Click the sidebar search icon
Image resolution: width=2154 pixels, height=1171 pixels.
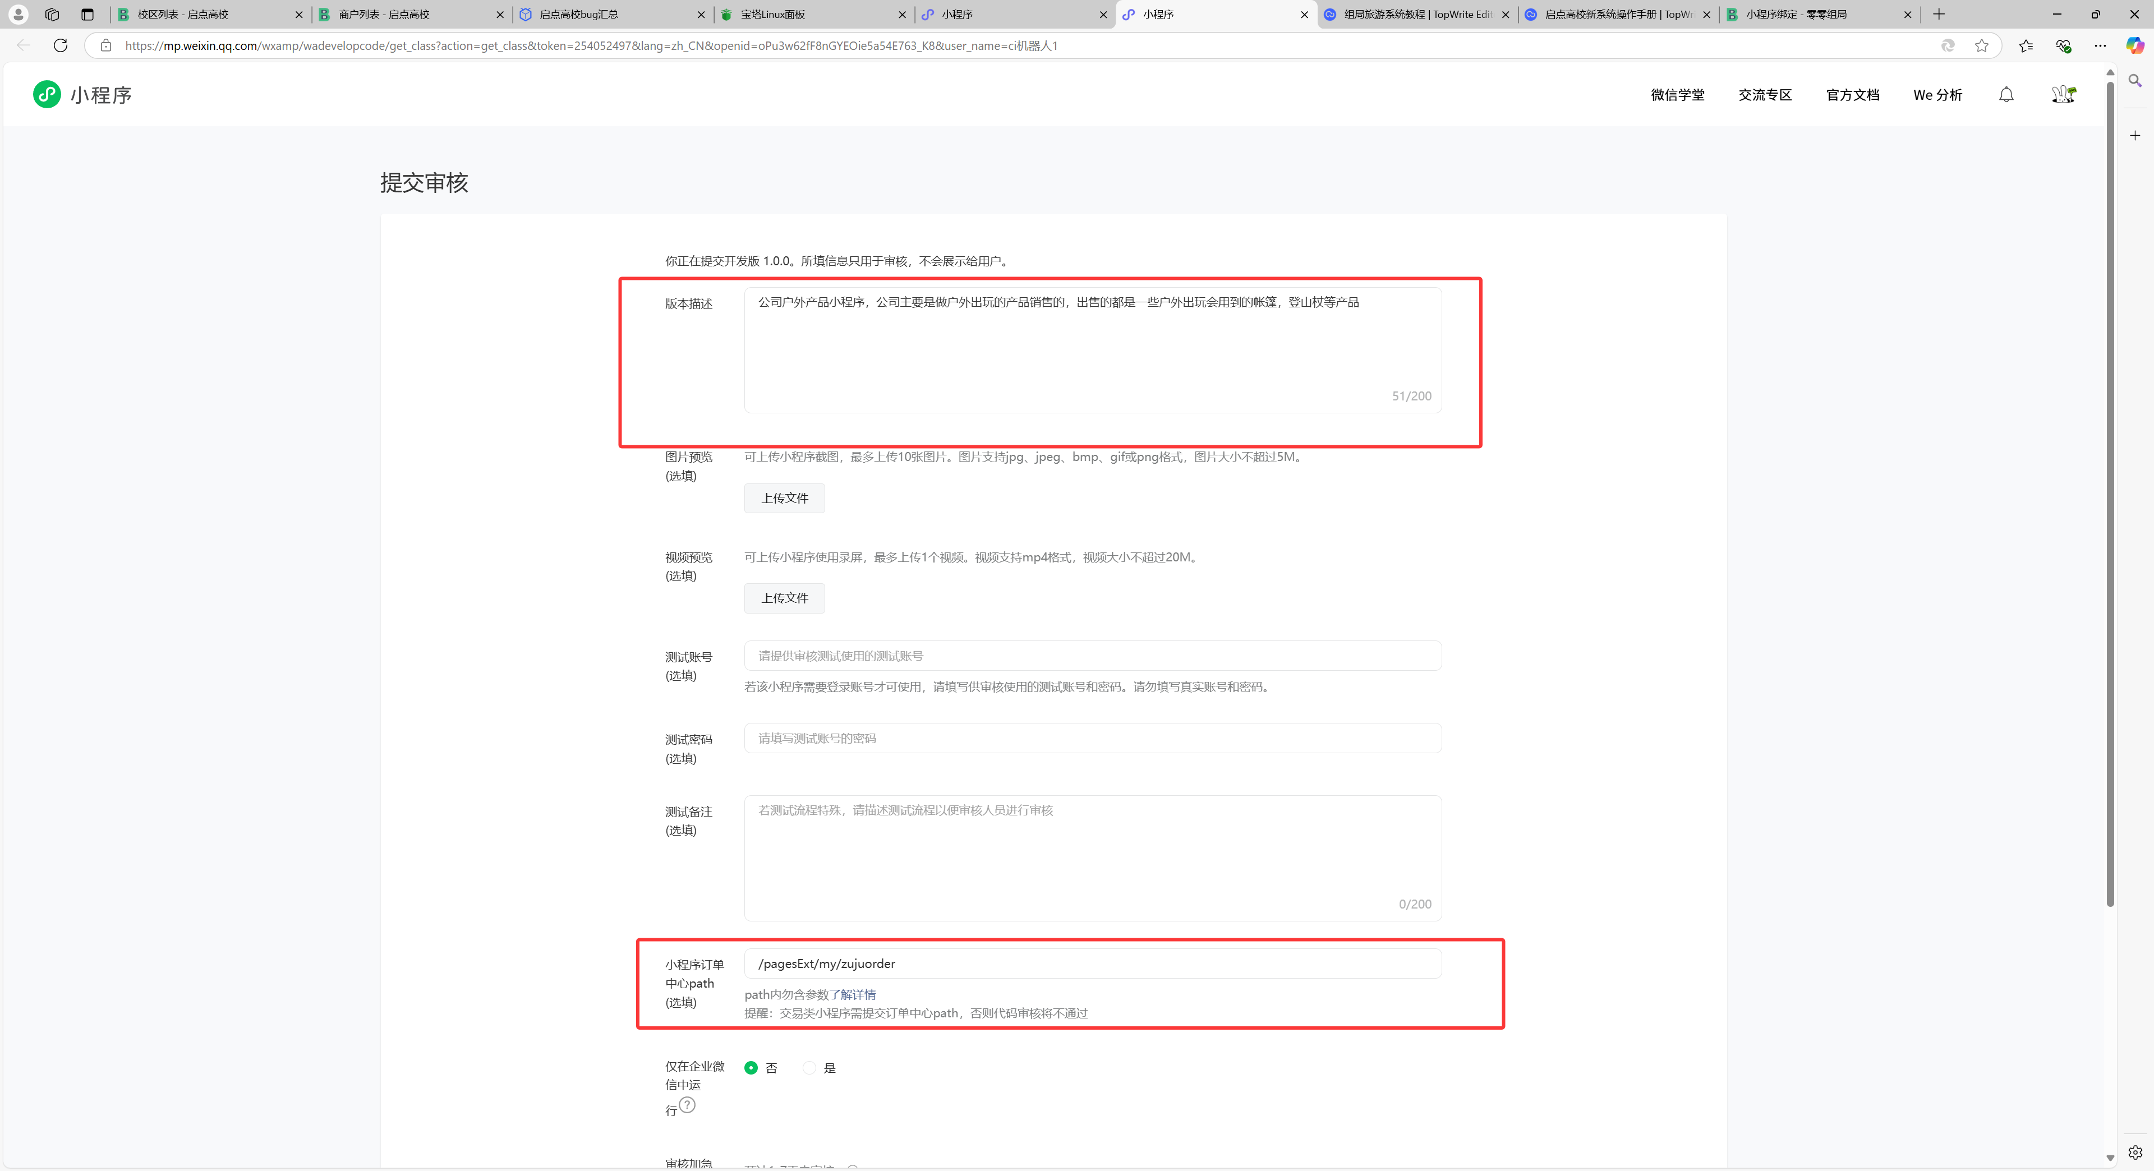2135,81
